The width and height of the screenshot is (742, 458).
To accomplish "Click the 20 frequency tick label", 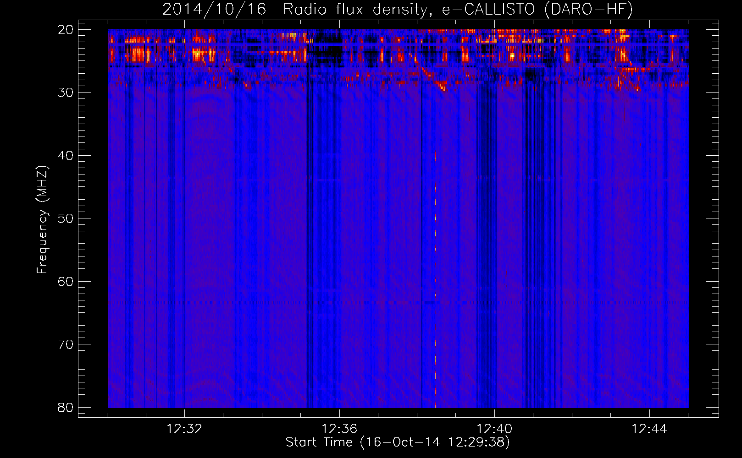I will 66,30.
